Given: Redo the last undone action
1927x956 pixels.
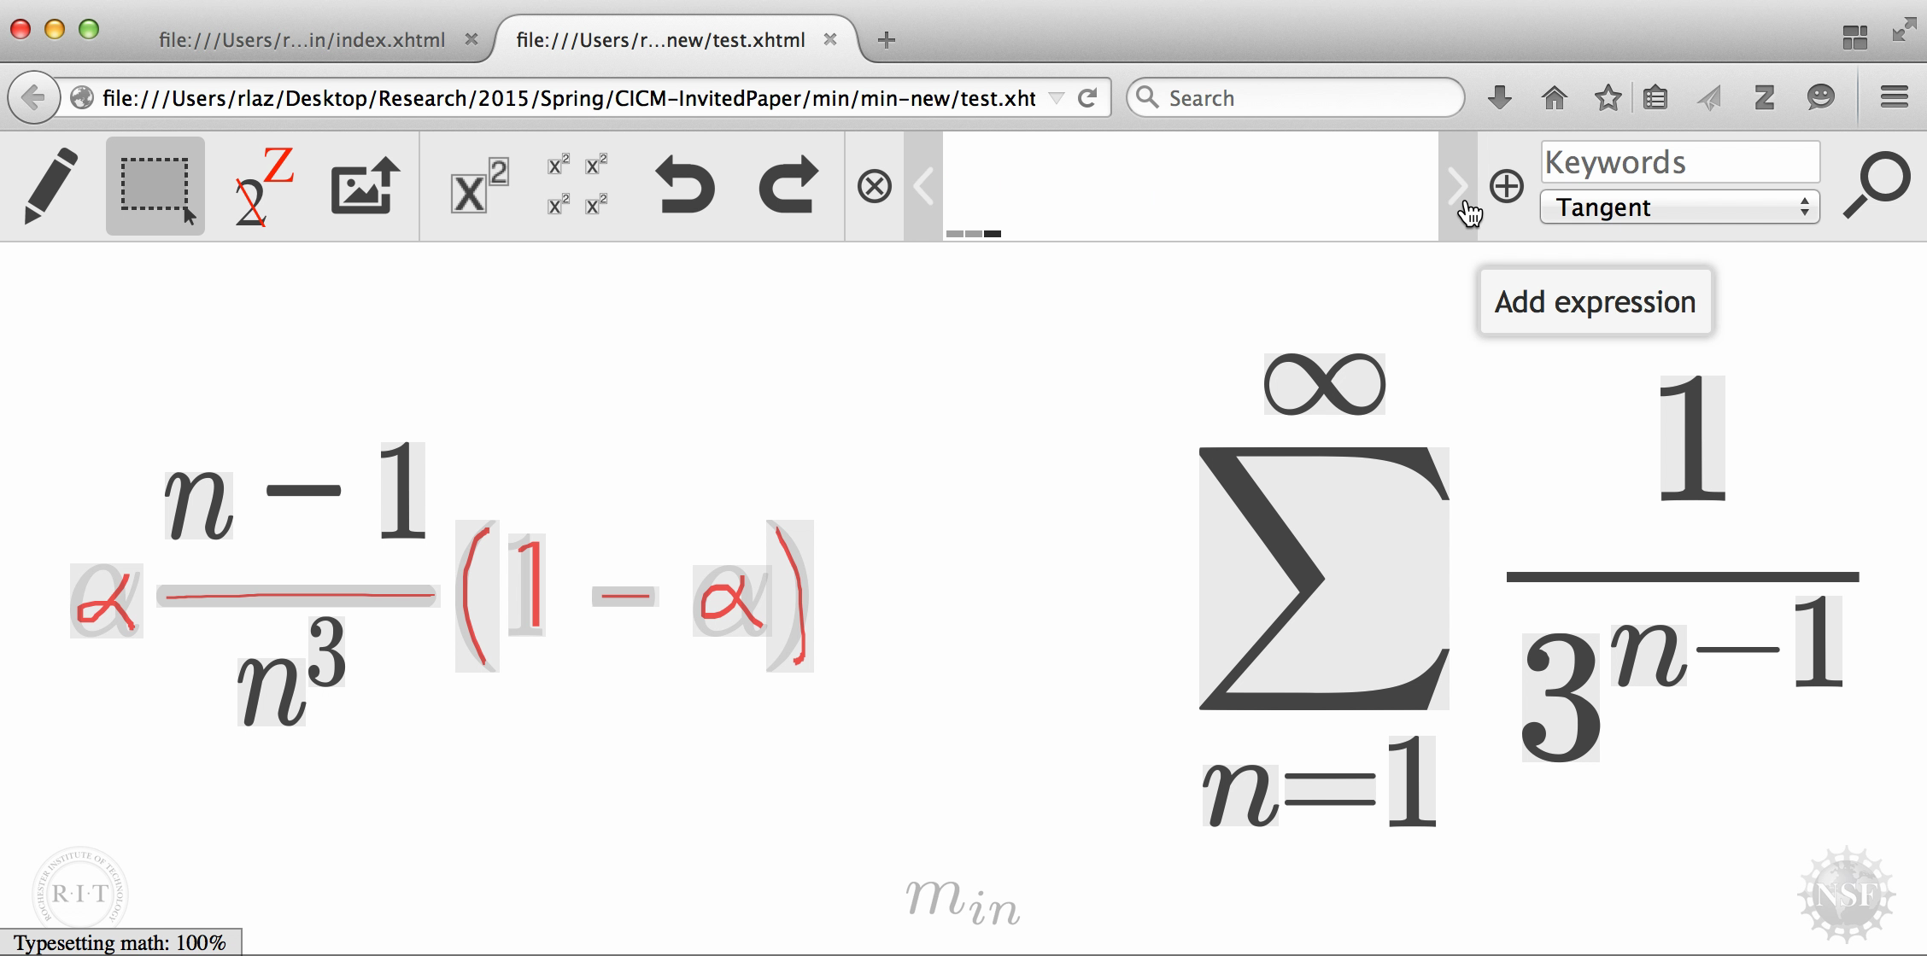Looking at the screenshot, I should [x=788, y=186].
